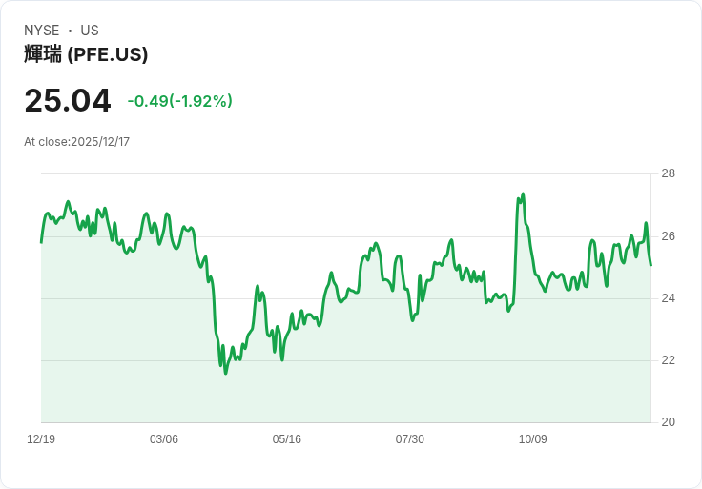This screenshot has height=489, width=702.
Task: Click the first data point at chart's left start
Action: (x=41, y=242)
